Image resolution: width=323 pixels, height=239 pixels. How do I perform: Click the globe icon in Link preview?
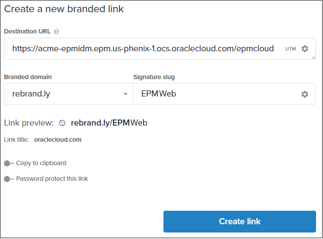[62, 123]
